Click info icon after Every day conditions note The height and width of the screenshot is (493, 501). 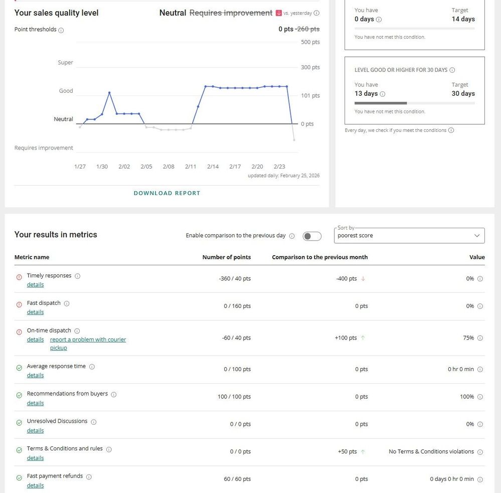pyautogui.click(x=451, y=130)
